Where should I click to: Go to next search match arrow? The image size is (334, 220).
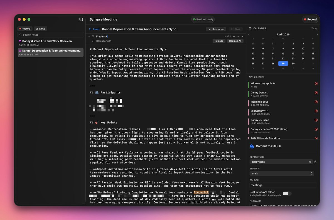[238, 36]
